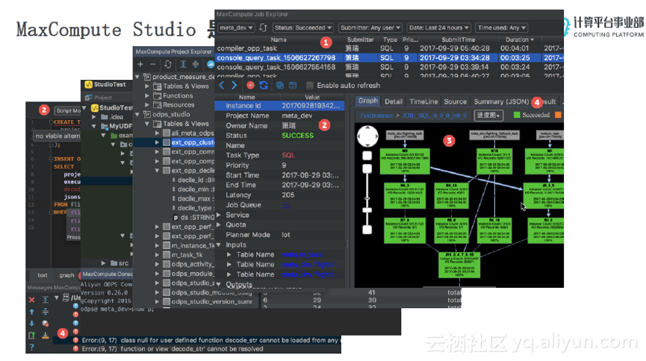Click collapse all icon in Project Explorer
The height and width of the screenshot is (361, 646).
[x=196, y=64]
